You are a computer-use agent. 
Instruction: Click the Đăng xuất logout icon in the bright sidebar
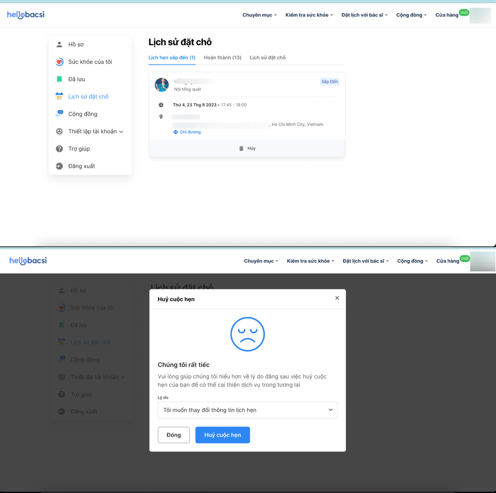[59, 166]
